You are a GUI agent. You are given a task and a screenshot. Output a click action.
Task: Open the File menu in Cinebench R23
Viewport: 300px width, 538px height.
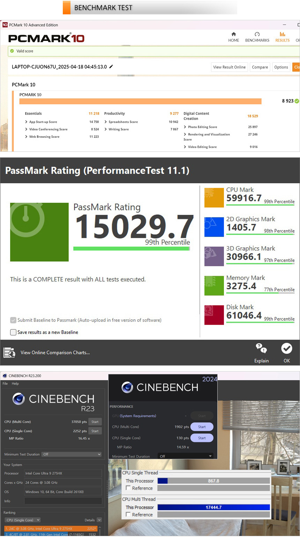(5, 384)
